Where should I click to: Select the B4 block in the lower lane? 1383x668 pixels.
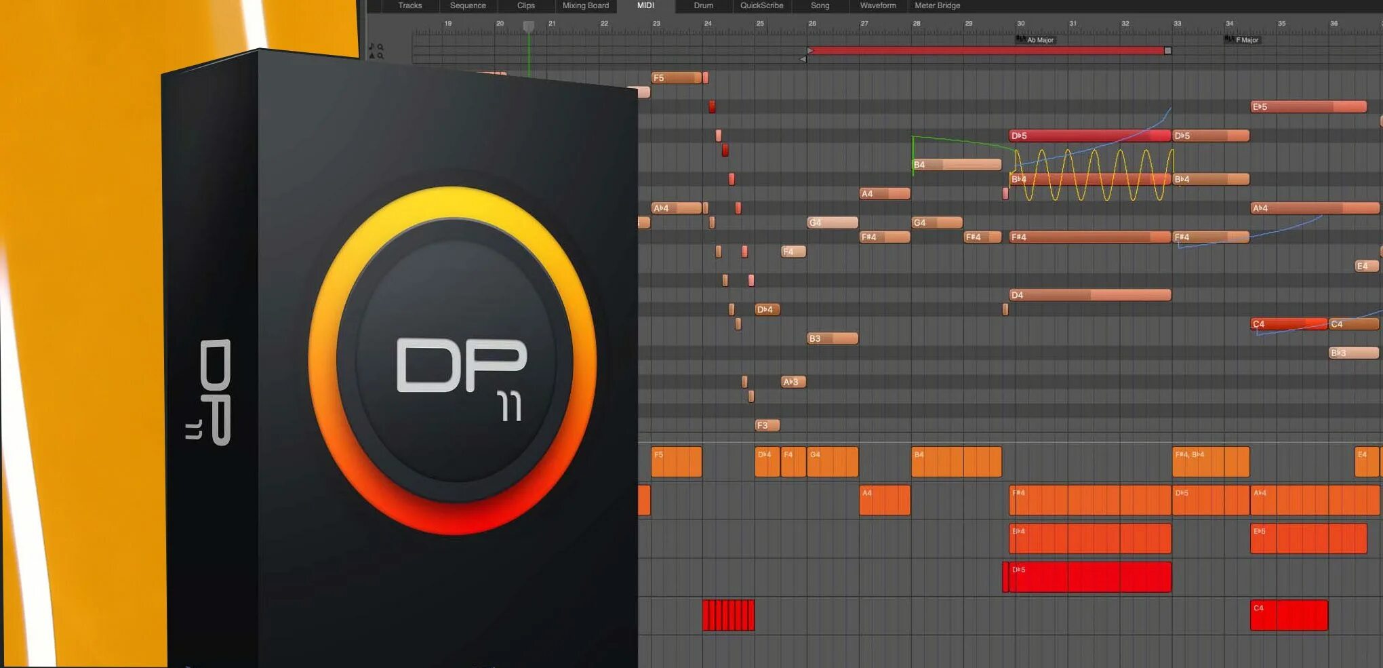[x=957, y=462]
